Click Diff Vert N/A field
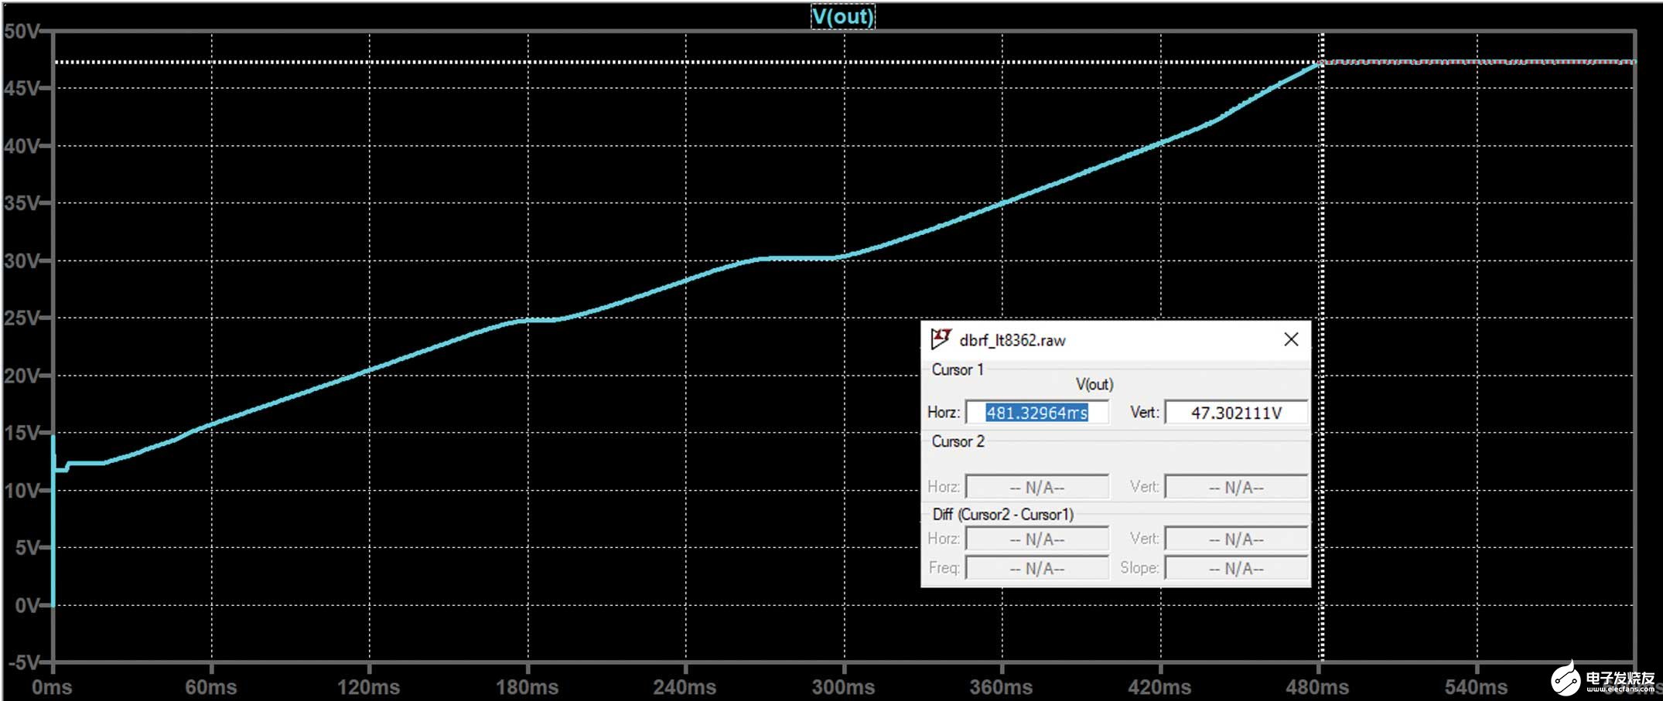1663x701 pixels. tap(1236, 539)
